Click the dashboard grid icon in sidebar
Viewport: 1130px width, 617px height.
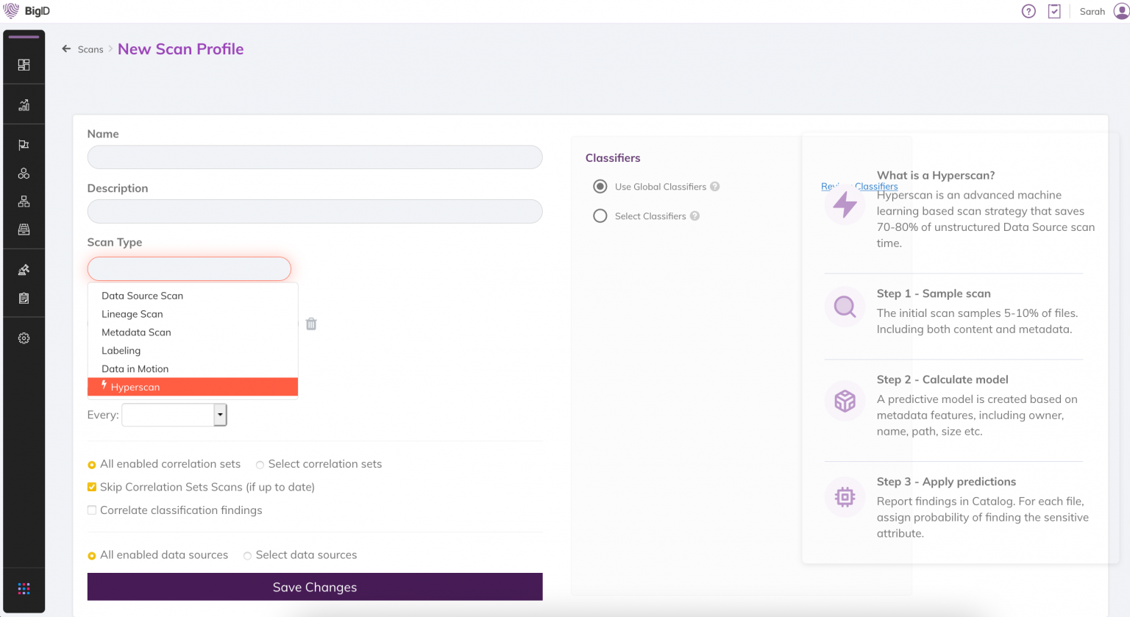tap(24, 65)
